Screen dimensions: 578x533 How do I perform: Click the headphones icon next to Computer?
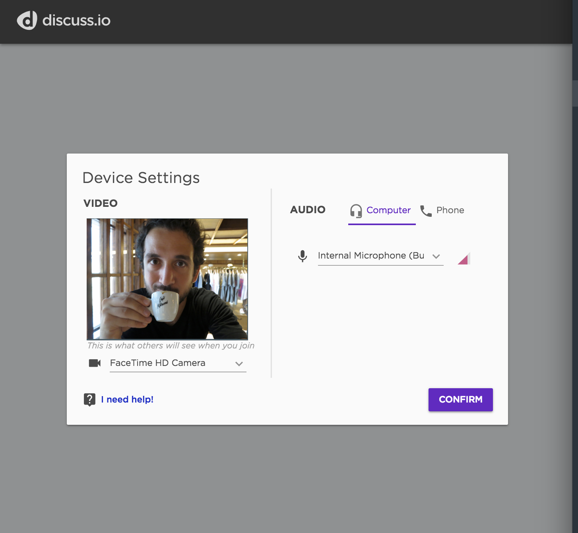pyautogui.click(x=355, y=211)
